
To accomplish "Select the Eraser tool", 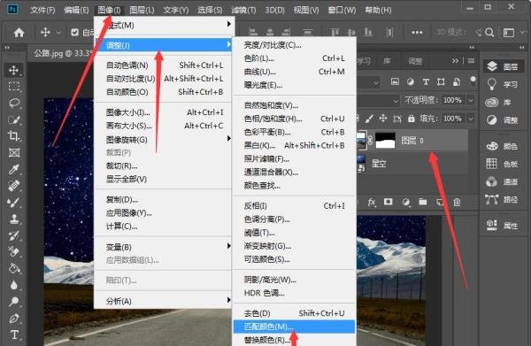I will (14, 252).
